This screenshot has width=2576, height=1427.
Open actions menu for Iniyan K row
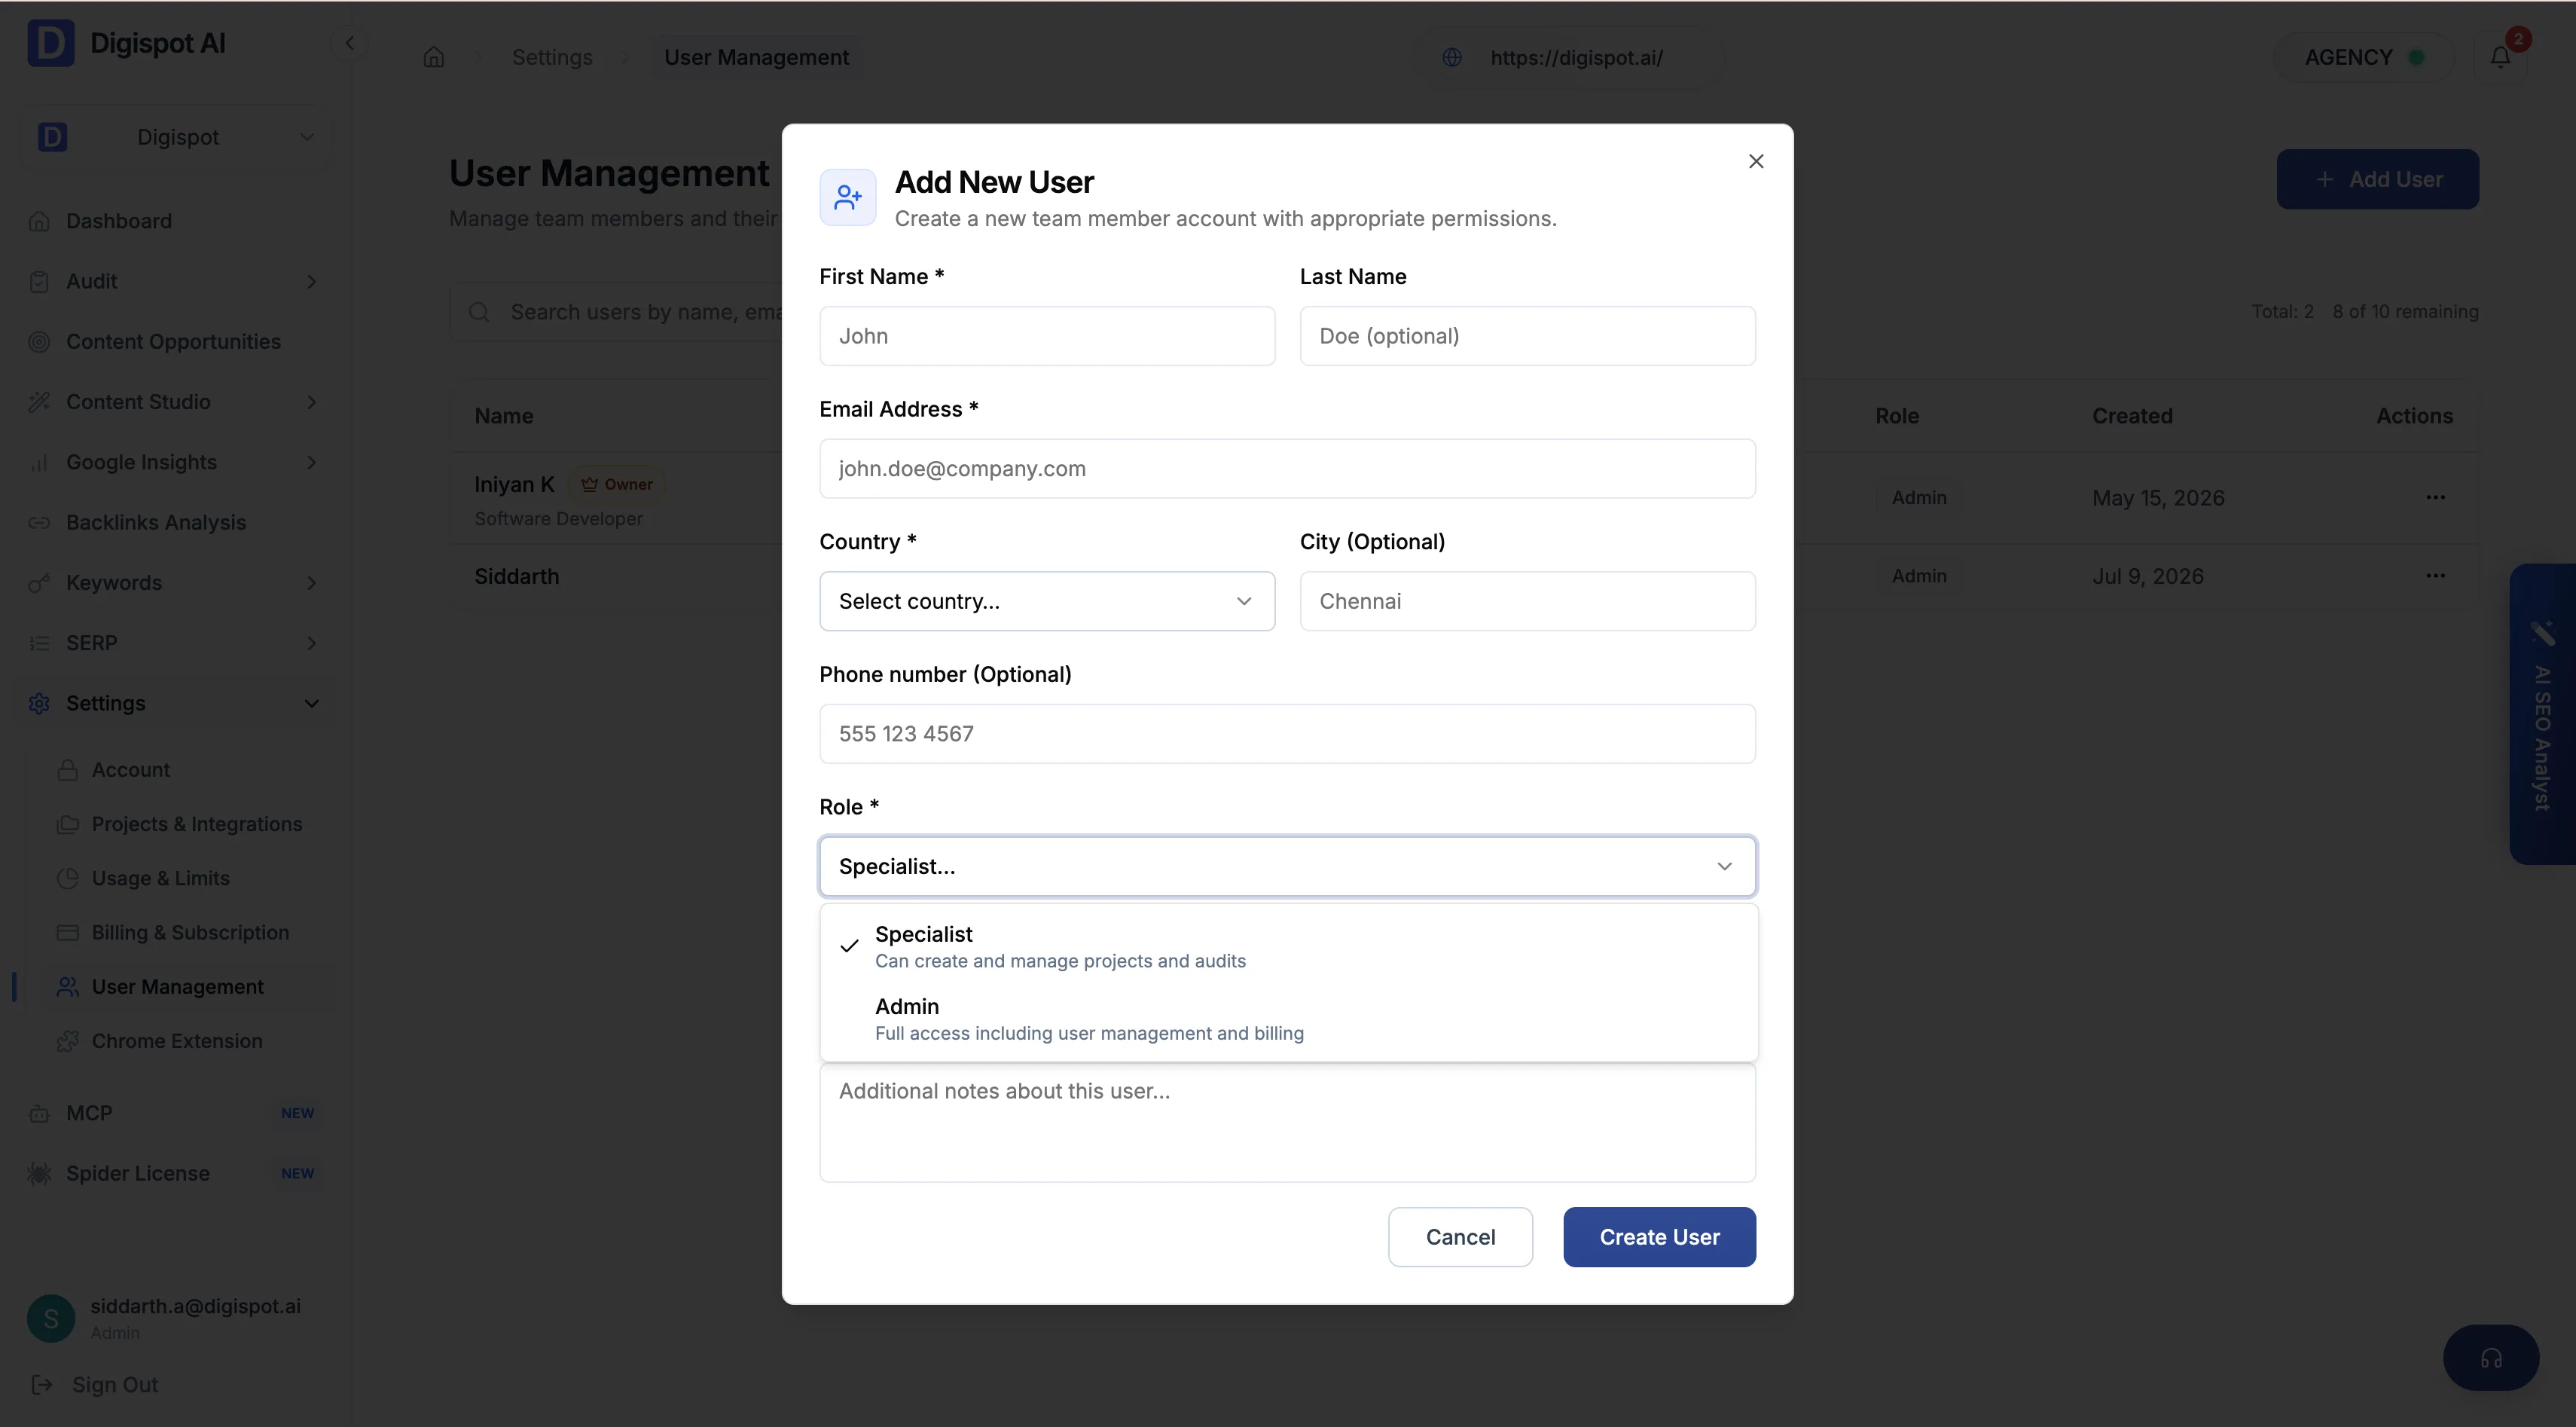click(2435, 497)
